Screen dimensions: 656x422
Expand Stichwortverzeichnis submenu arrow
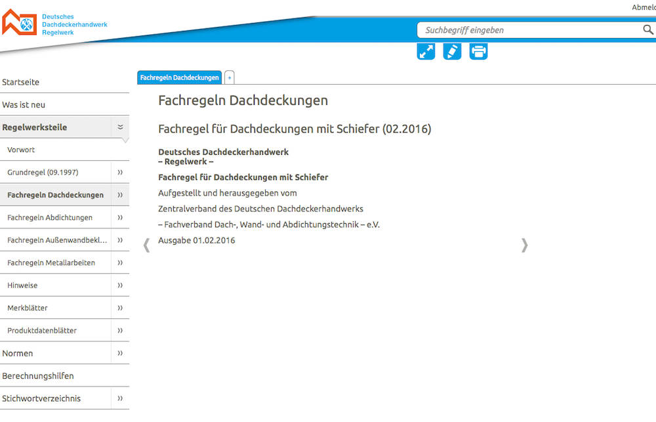(x=121, y=398)
